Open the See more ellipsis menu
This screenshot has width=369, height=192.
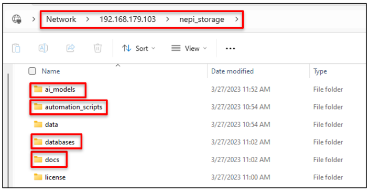[x=230, y=49]
